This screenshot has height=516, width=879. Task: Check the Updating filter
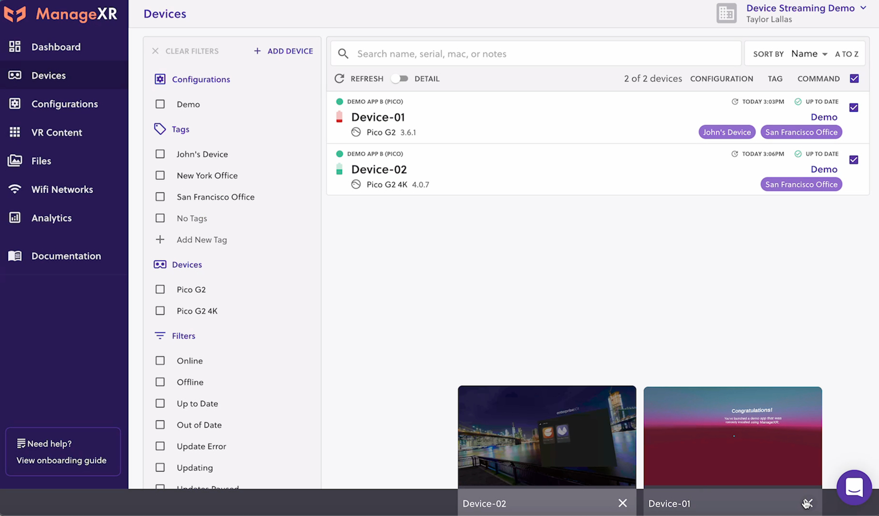click(160, 468)
